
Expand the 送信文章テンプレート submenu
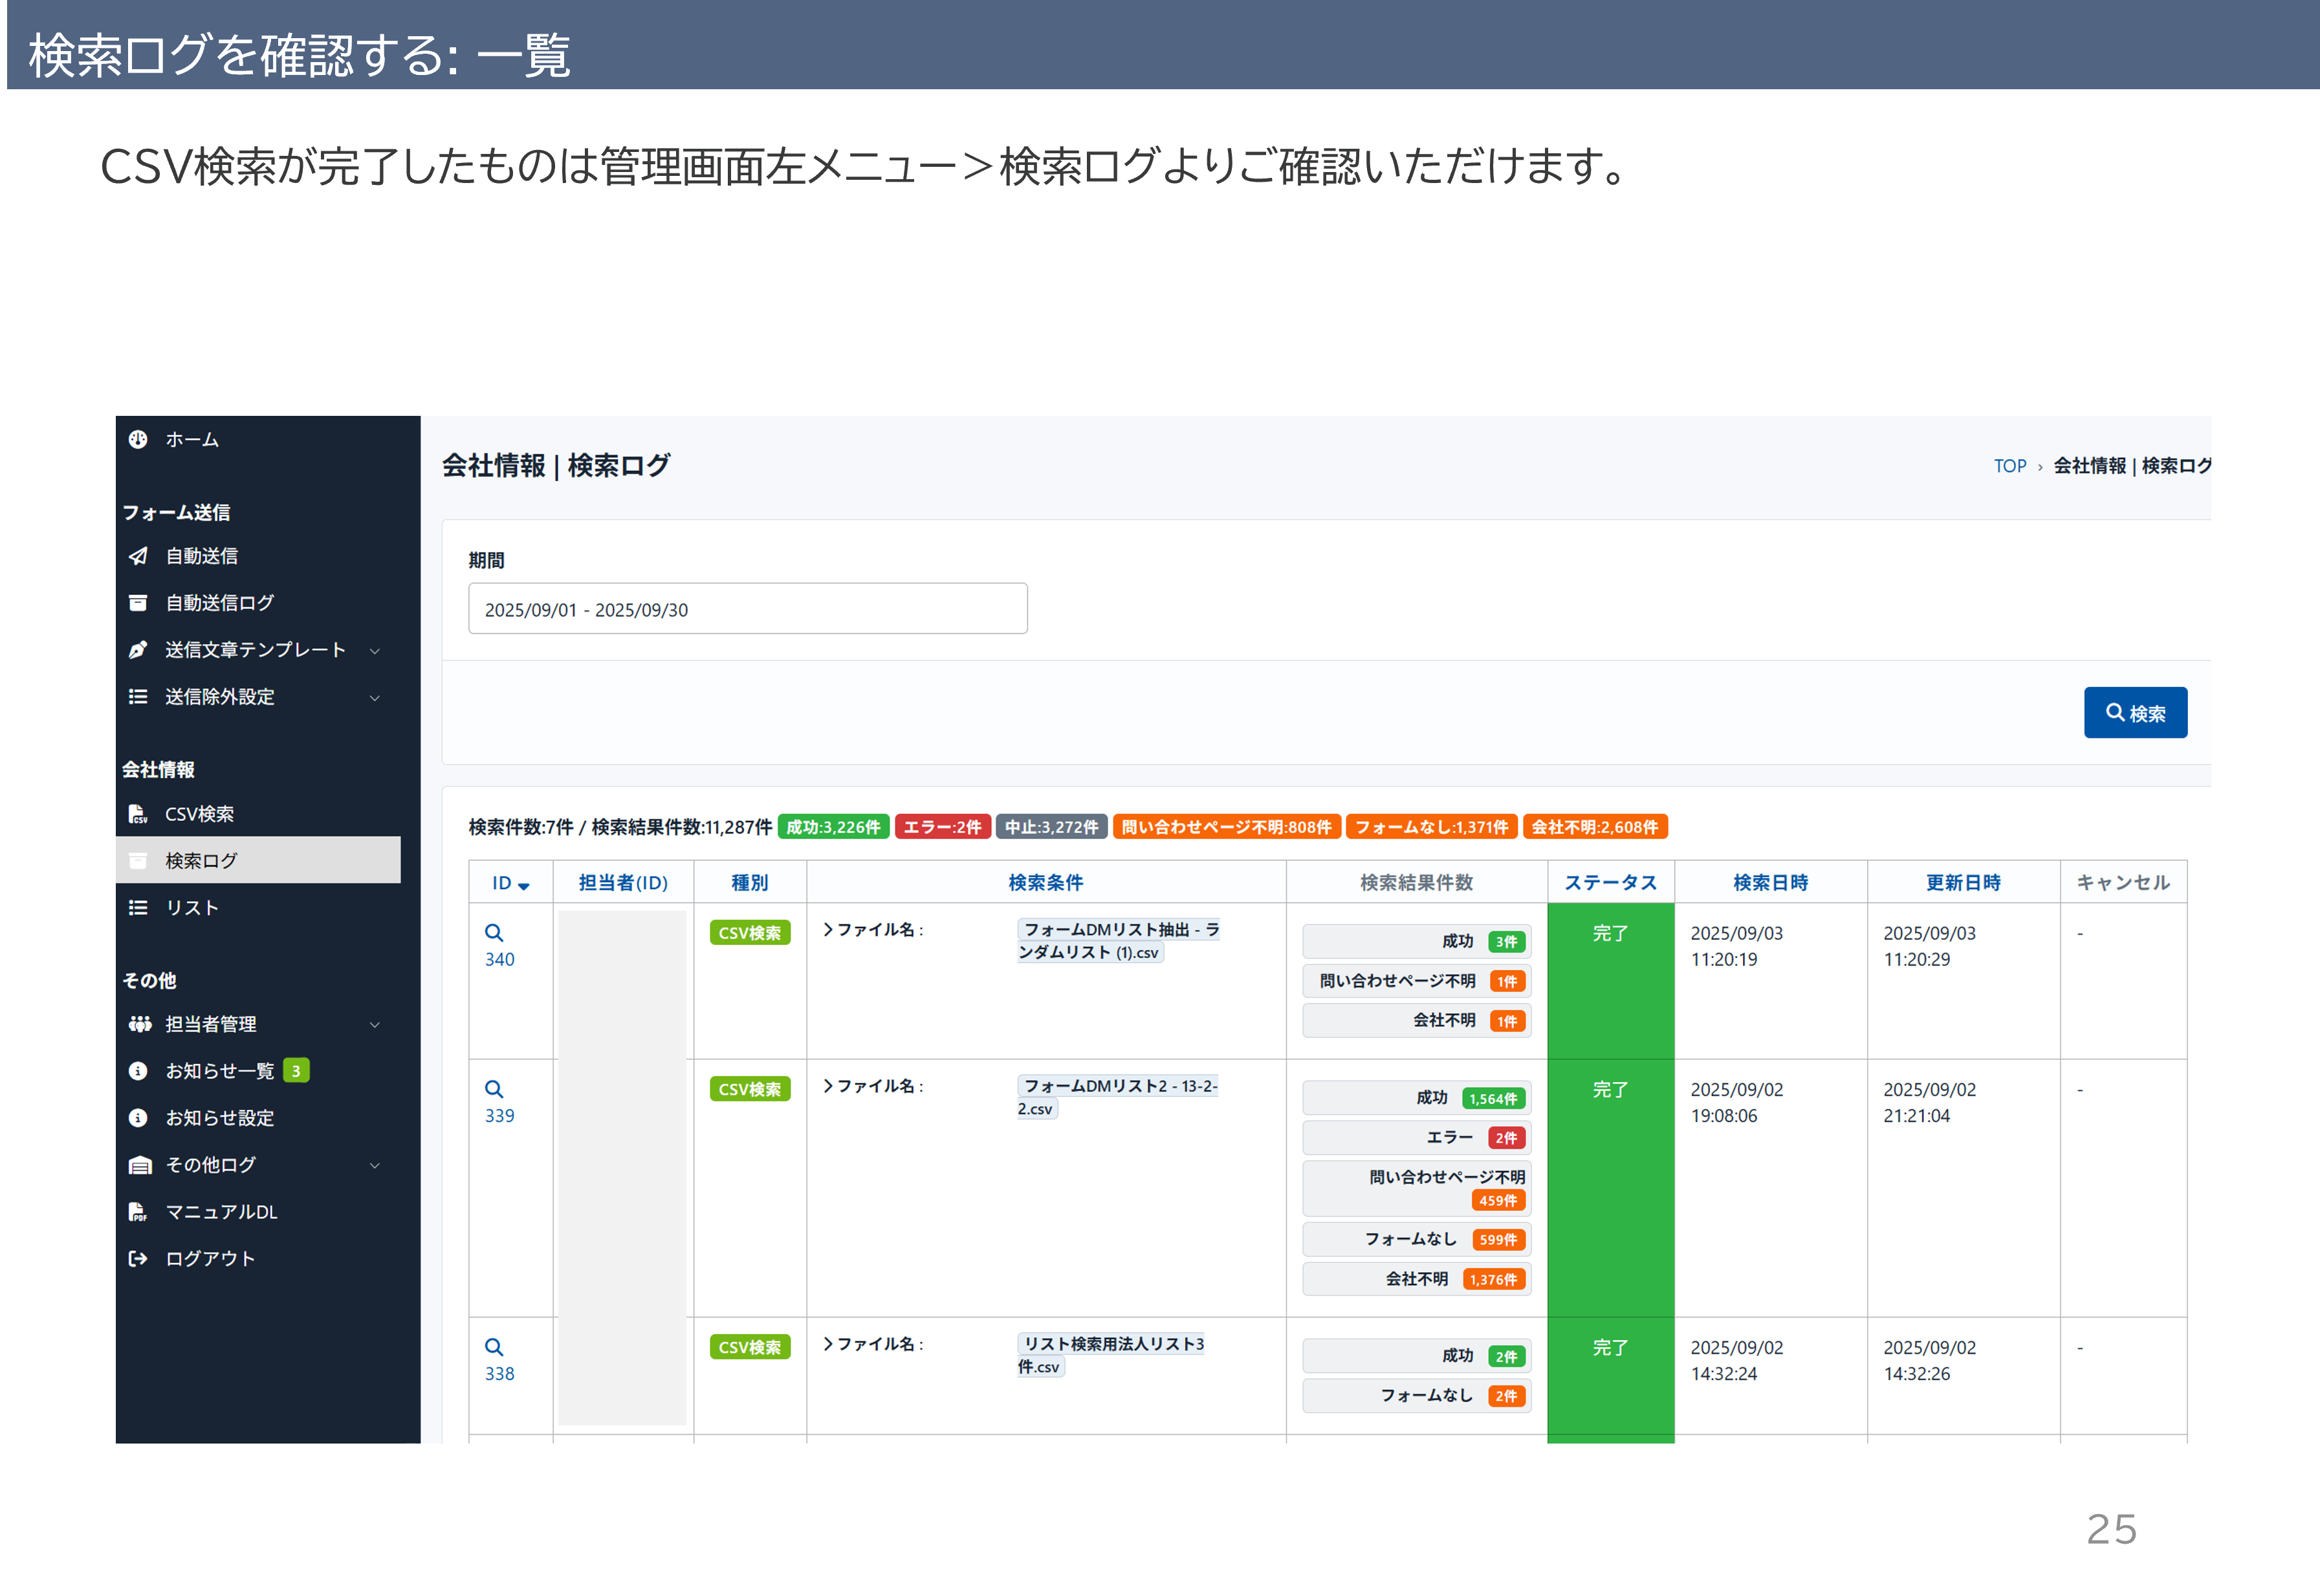point(375,651)
